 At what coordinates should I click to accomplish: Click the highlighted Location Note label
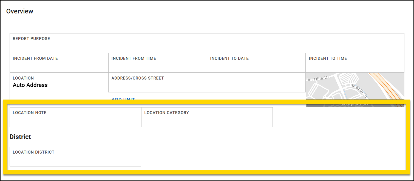coord(29,112)
